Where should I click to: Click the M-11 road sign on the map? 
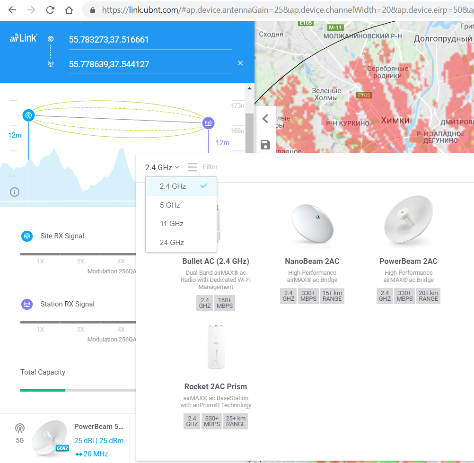(x=335, y=27)
